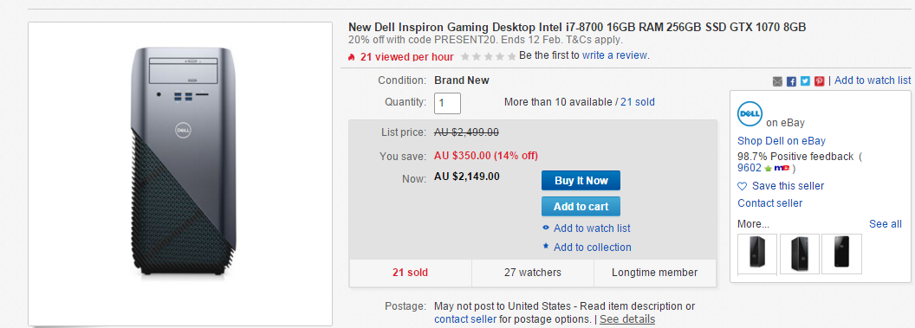Screen dimensions: 915x328
Task: Click See all seller items link
Action: [886, 224]
